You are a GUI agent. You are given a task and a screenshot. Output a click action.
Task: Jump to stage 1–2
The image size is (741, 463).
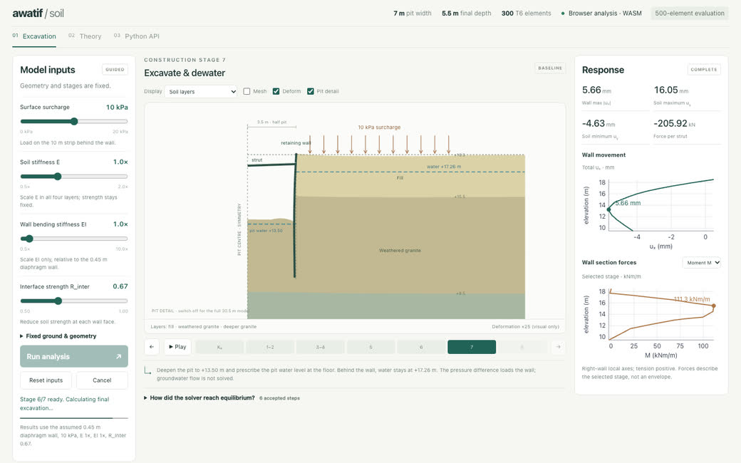270,347
